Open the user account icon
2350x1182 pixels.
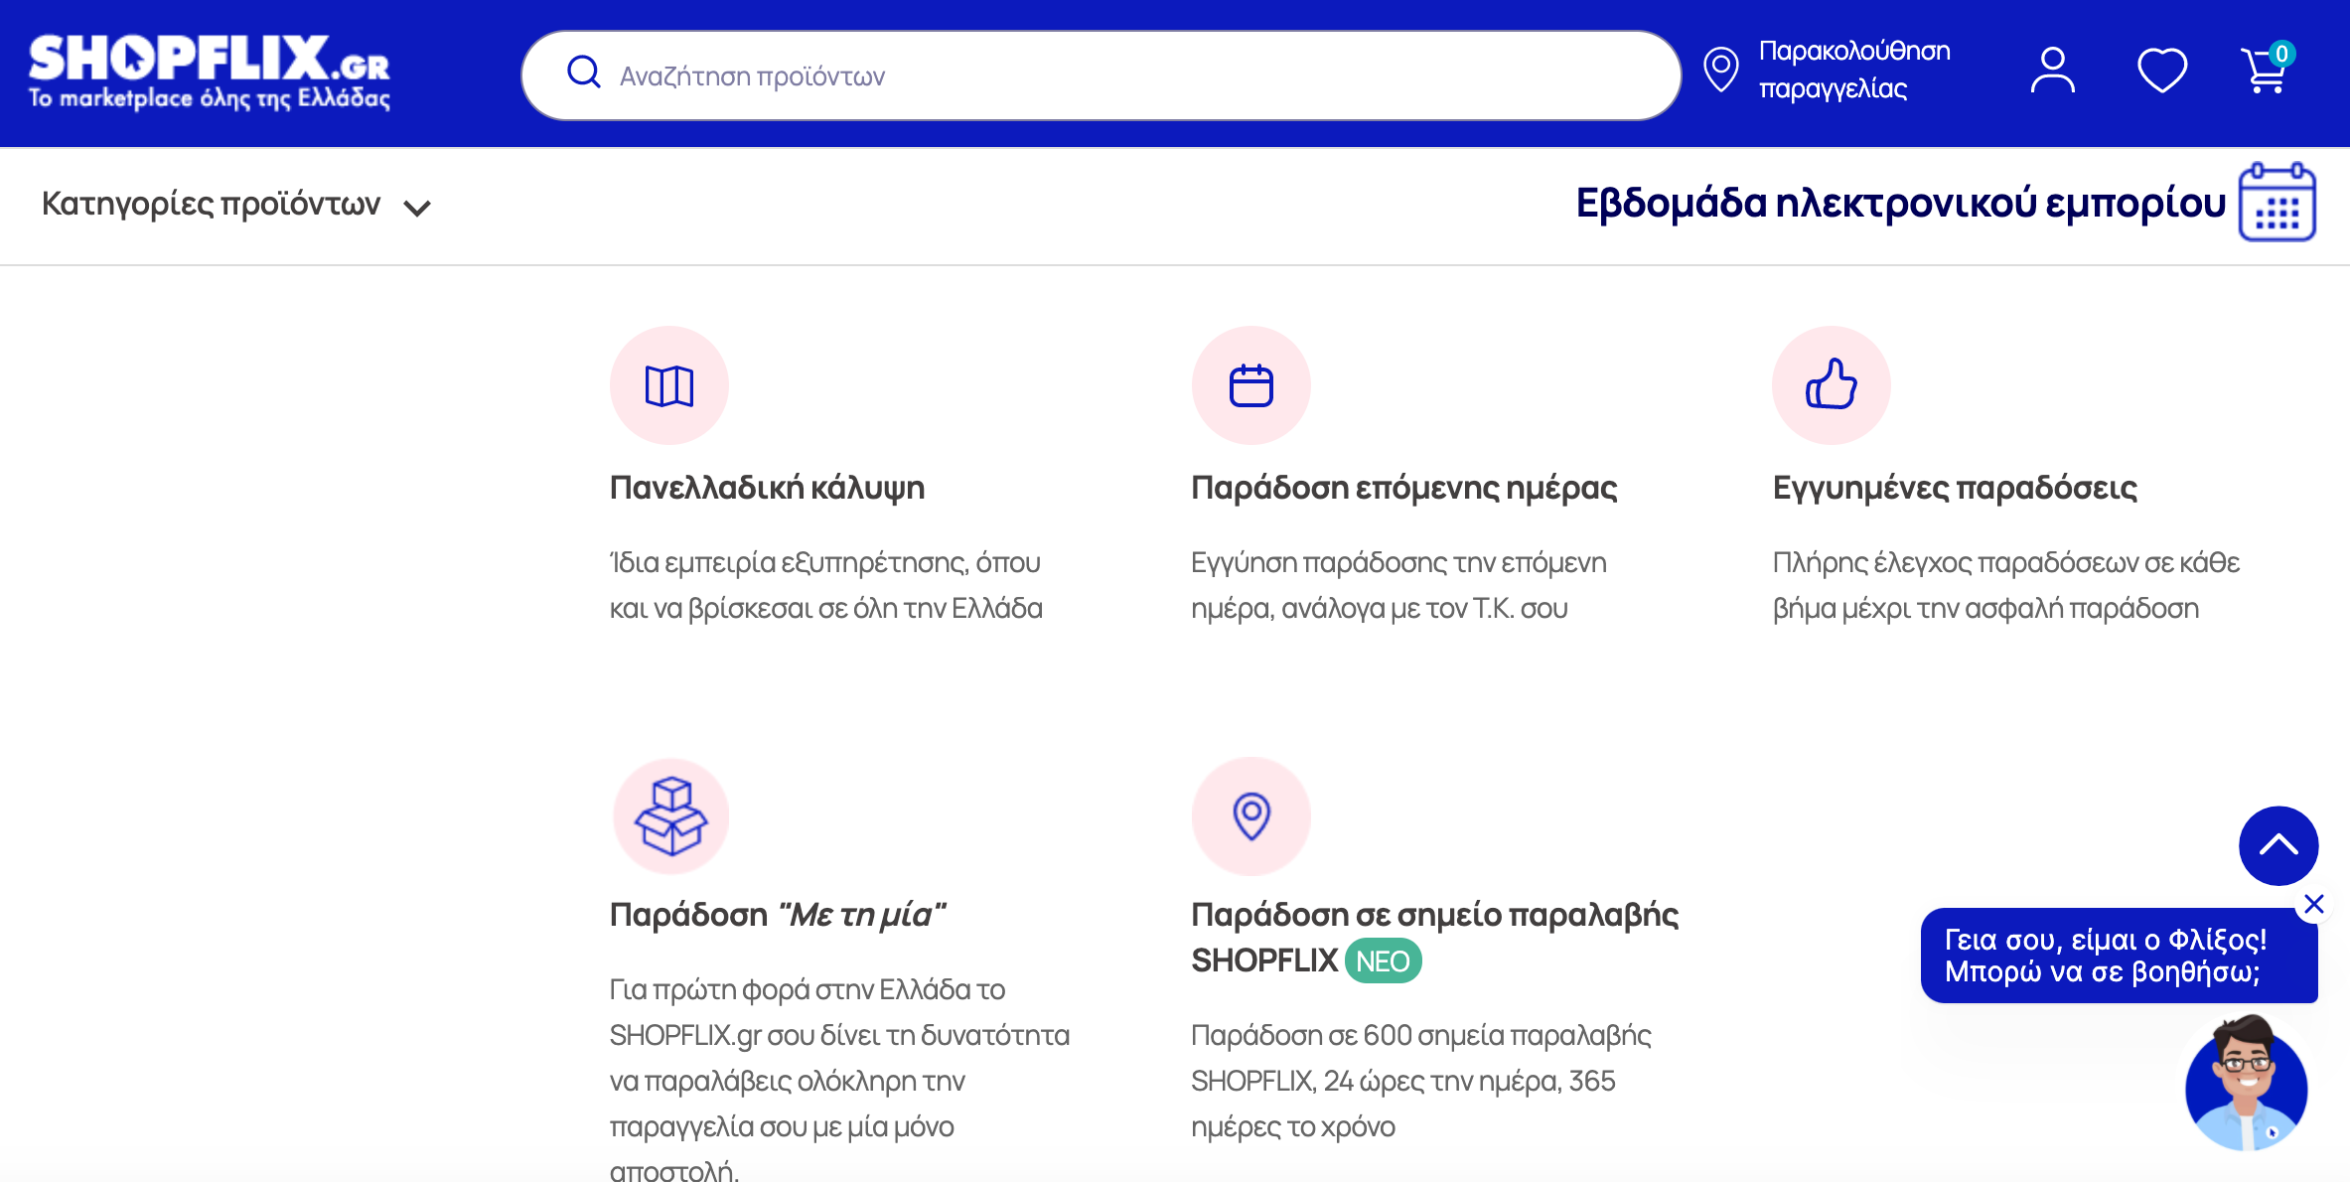pos(2052,71)
